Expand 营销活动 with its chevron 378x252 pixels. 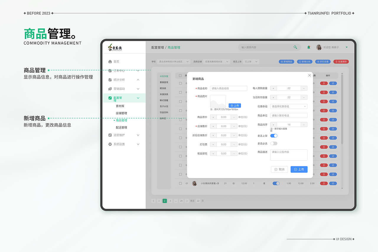[x=138, y=89]
